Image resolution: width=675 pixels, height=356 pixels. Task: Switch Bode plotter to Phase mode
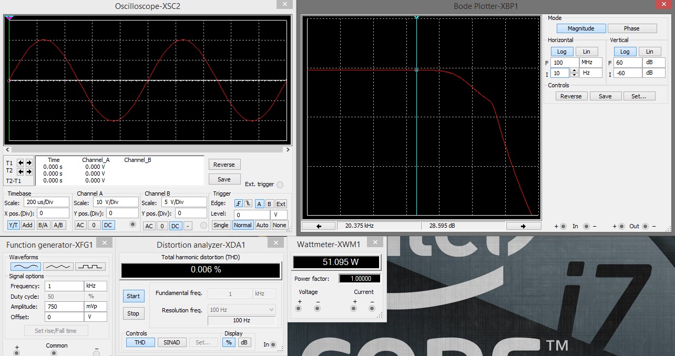click(632, 28)
